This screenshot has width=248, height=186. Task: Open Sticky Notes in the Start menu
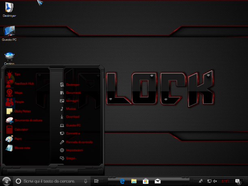click(x=18, y=111)
